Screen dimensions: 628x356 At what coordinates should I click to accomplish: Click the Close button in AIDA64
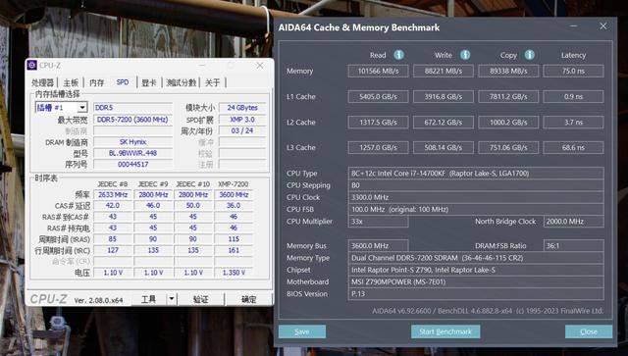[589, 331]
